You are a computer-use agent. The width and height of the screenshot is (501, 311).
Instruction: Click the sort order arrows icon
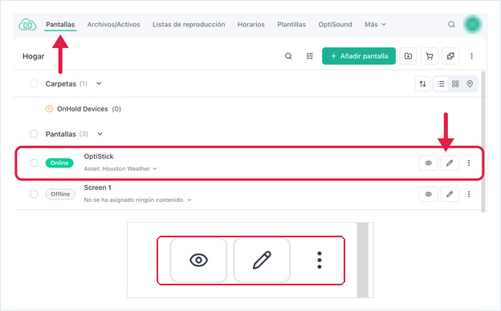click(422, 84)
